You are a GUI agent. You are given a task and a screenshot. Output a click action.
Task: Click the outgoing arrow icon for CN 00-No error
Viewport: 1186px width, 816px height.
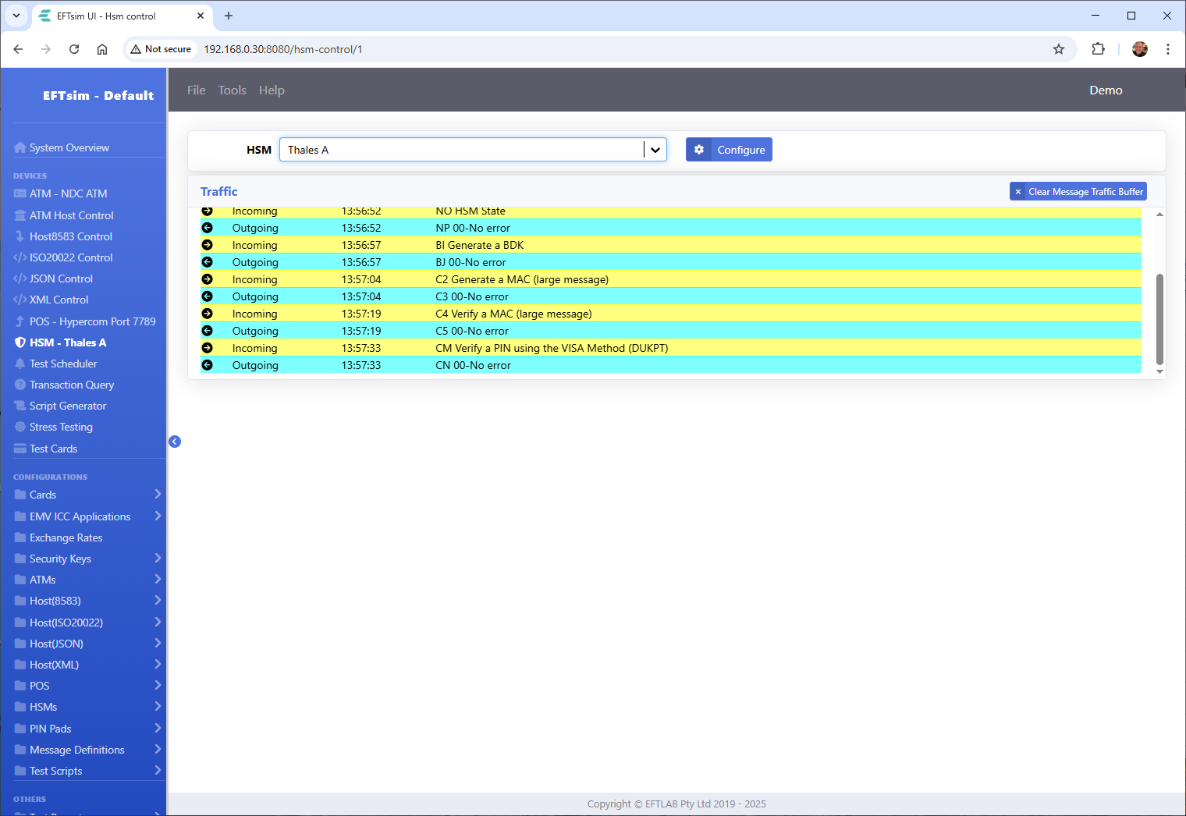click(207, 365)
